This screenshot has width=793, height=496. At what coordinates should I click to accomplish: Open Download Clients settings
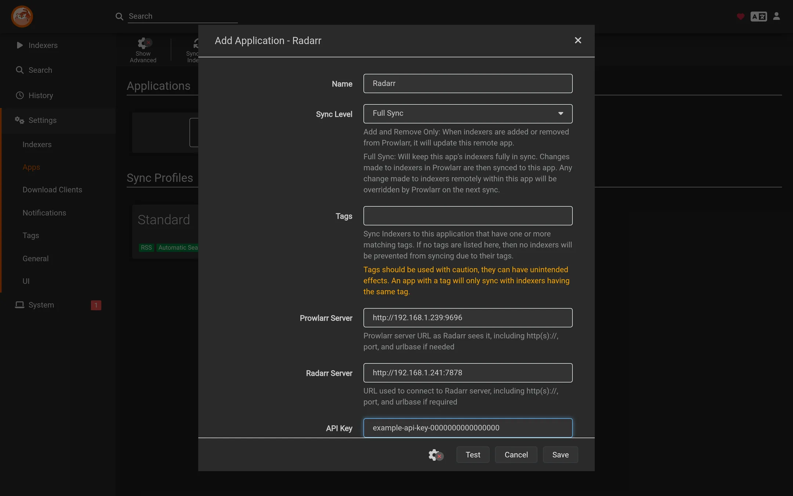(52, 190)
